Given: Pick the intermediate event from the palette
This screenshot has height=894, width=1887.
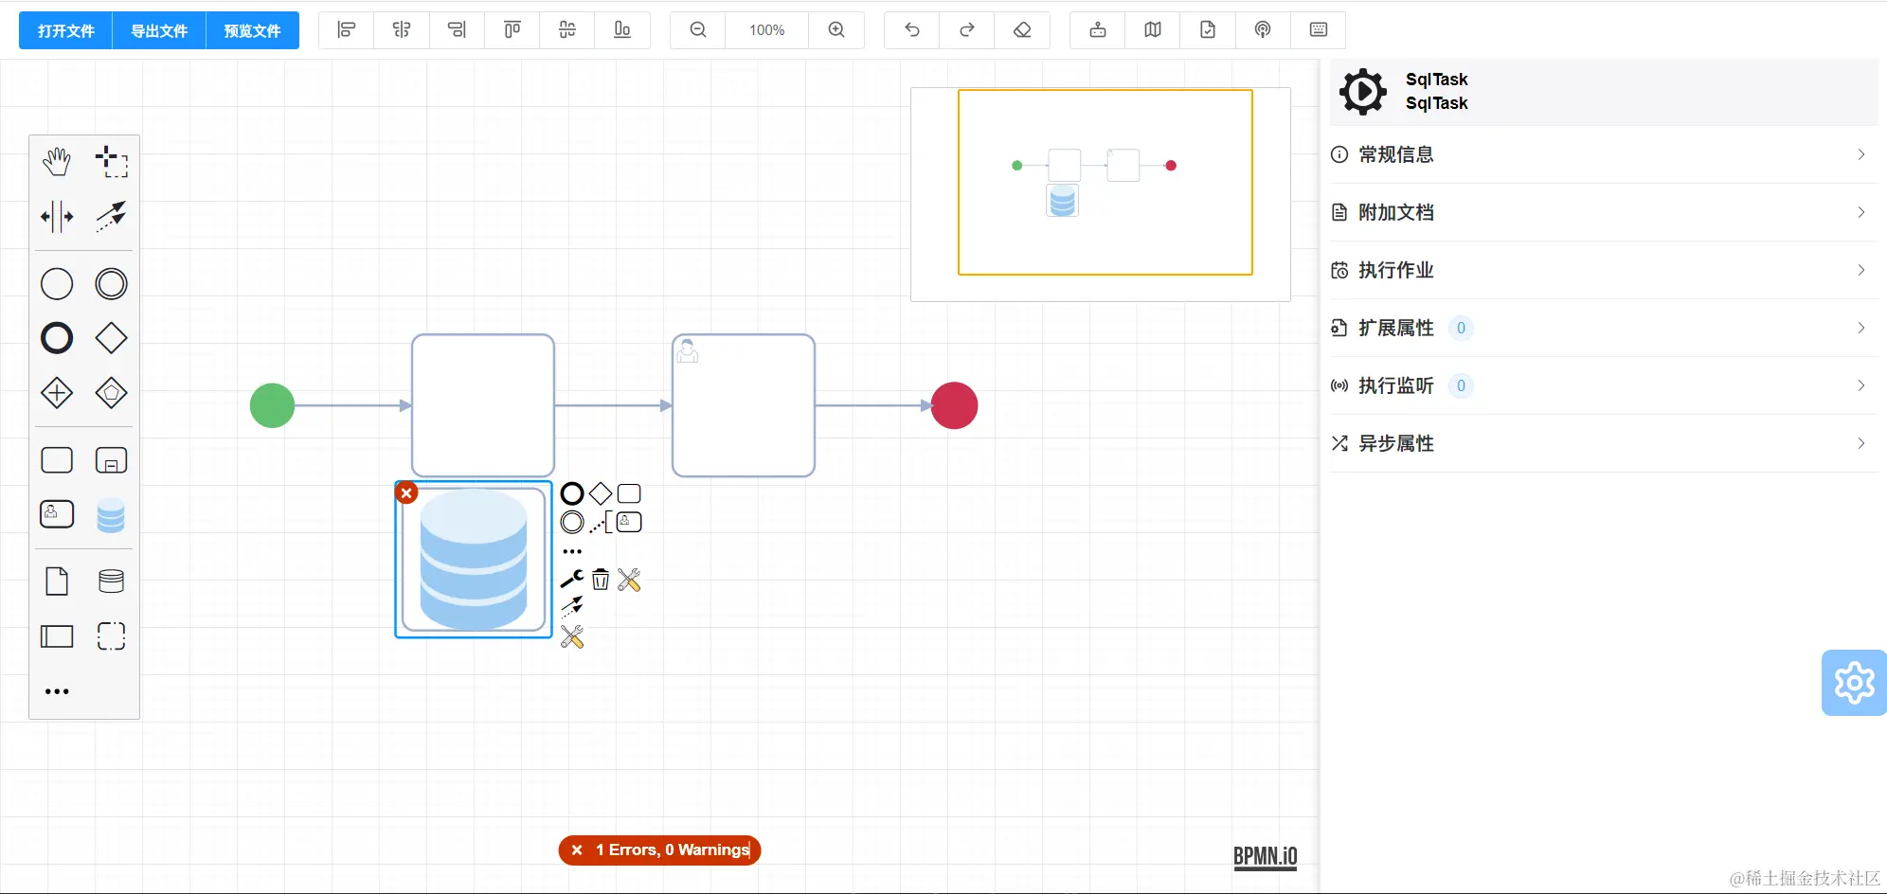Looking at the screenshot, I should pyautogui.click(x=112, y=284).
